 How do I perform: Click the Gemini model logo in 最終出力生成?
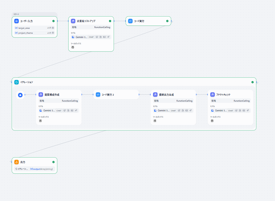[155, 111]
